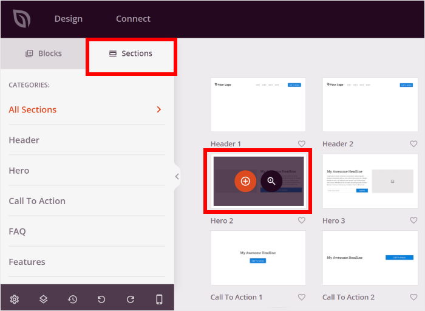Favorite the Call To Action 1 heart
This screenshot has height=311, width=425.
pos(302,297)
